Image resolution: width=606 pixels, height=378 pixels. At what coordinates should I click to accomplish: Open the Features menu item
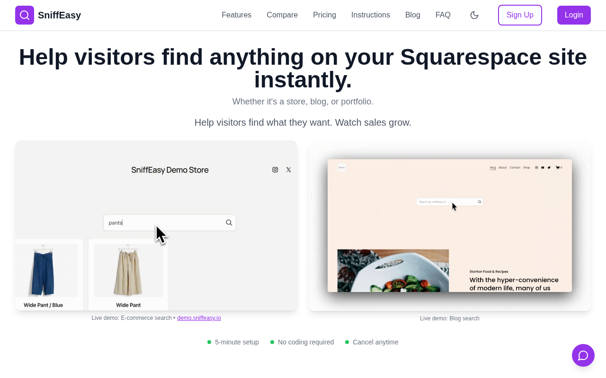237,15
